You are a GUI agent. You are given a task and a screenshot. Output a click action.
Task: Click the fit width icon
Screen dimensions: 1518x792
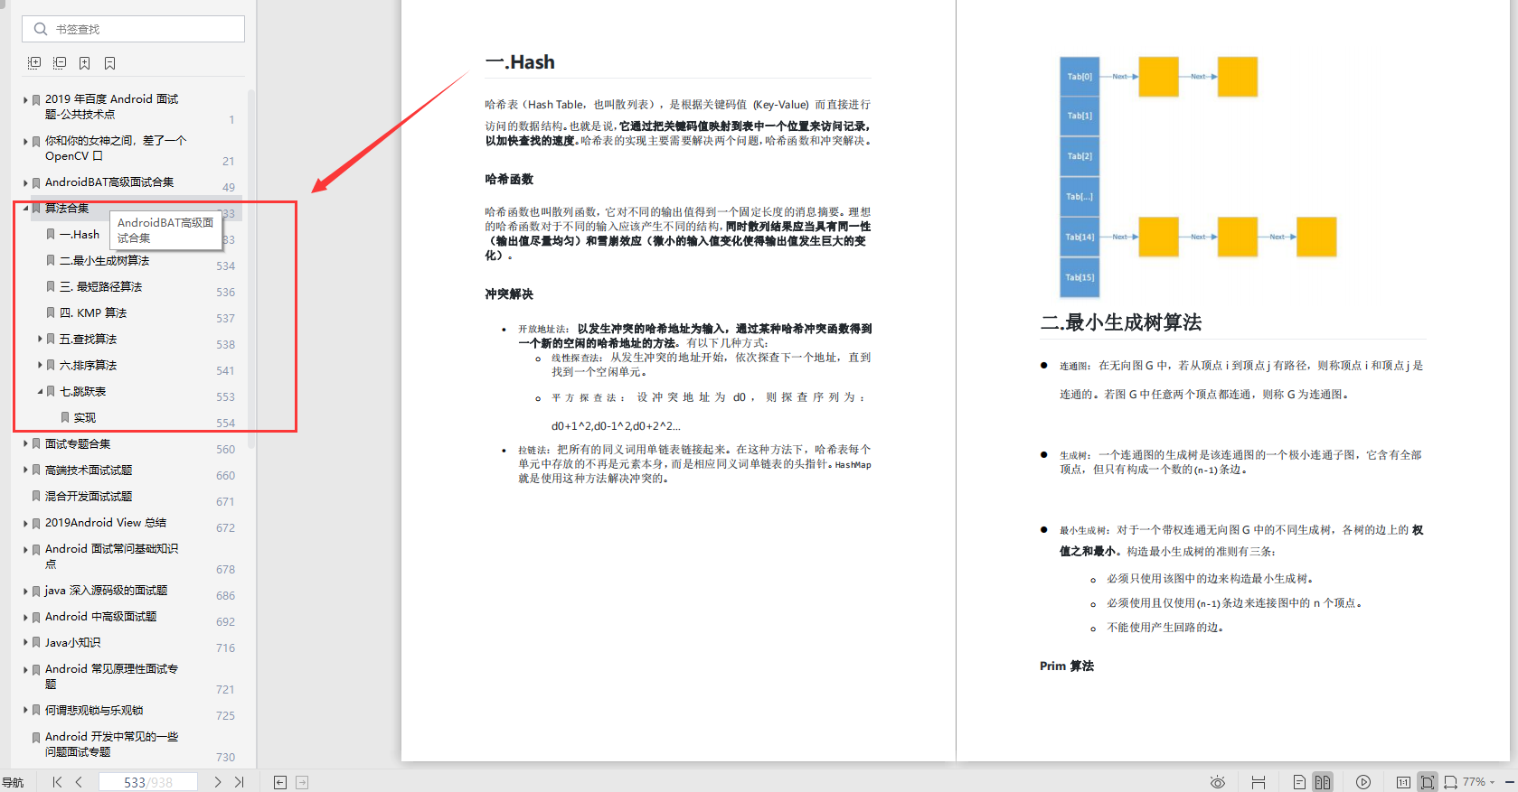pos(1450,782)
